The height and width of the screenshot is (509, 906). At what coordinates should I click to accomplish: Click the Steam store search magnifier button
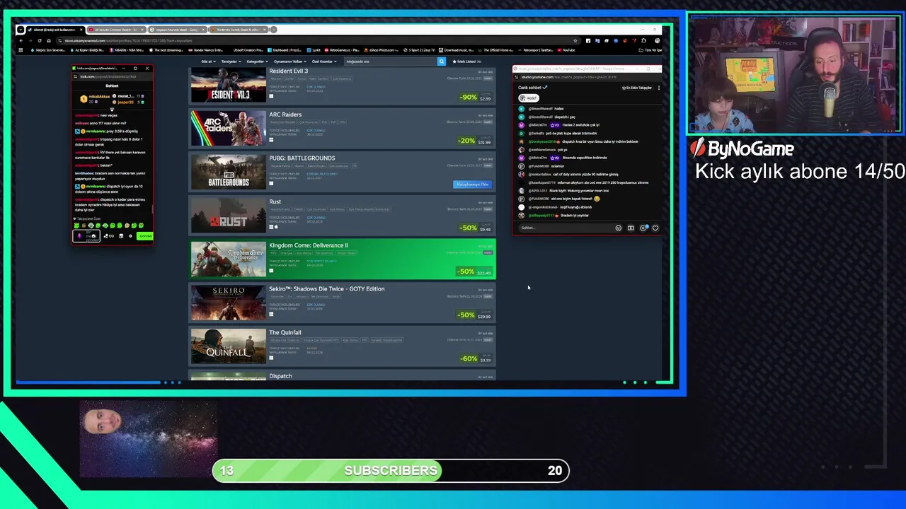tap(442, 62)
